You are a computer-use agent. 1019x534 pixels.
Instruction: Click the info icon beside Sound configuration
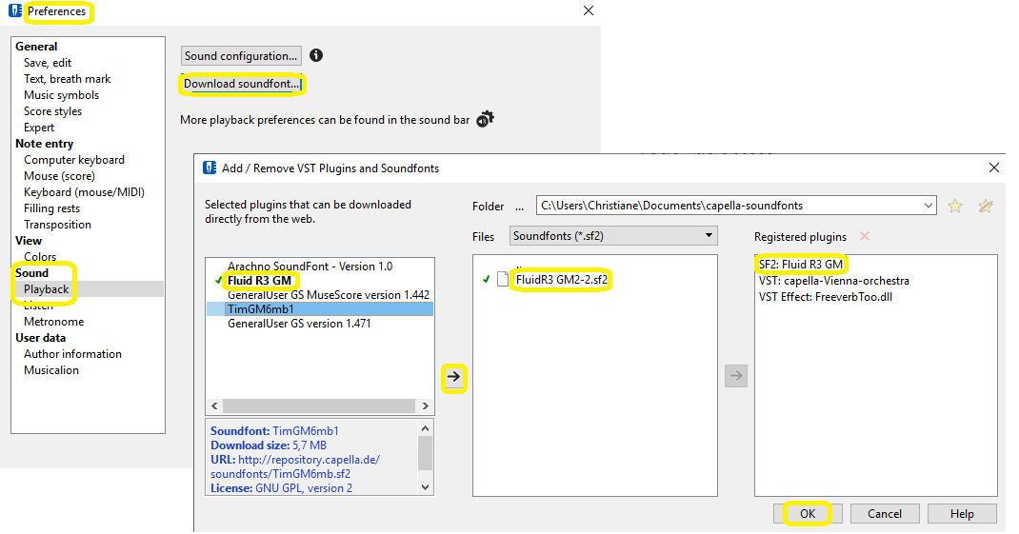click(316, 55)
